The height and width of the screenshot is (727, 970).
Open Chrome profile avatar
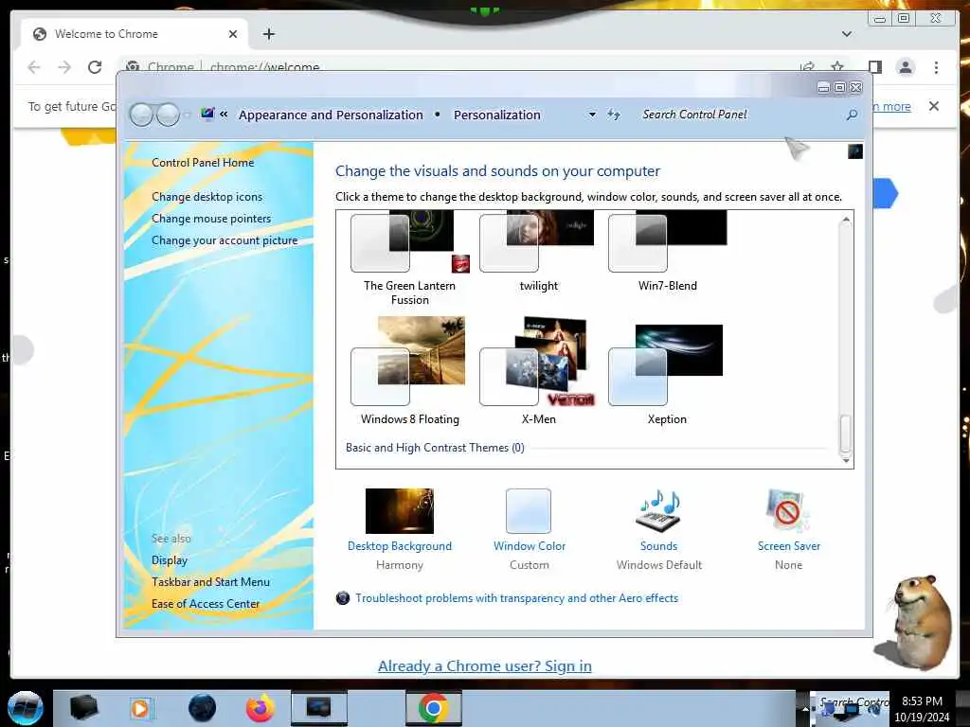[x=905, y=67]
